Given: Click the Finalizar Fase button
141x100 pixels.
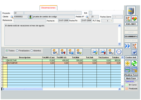Looking at the screenshot, I should pos(131,75).
